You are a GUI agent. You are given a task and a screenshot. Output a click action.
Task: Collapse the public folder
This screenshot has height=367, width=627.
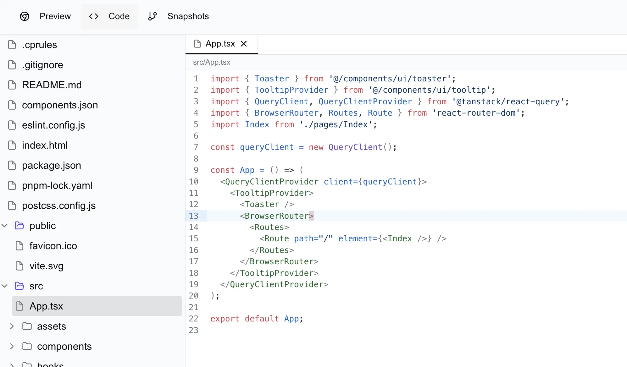tap(4, 225)
